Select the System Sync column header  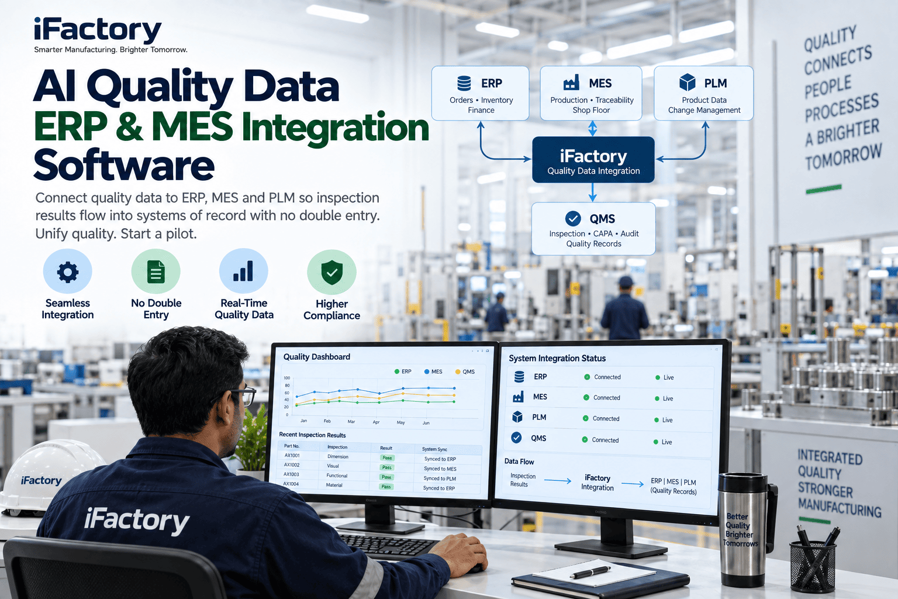434,449
